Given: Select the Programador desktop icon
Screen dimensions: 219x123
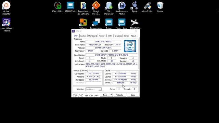Looking at the screenshot, I should (96, 24).
